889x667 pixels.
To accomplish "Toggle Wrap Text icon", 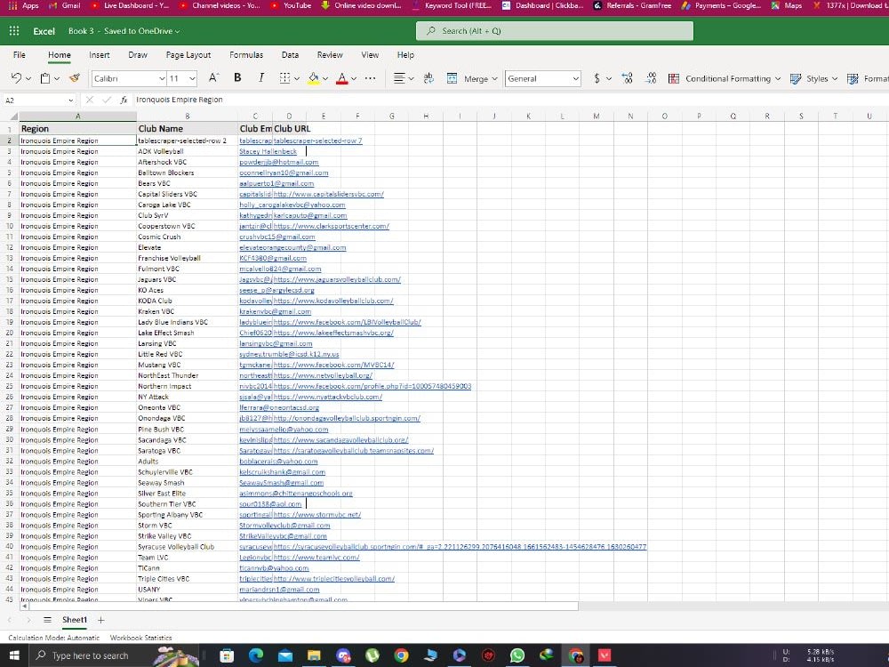I will tap(428, 78).
